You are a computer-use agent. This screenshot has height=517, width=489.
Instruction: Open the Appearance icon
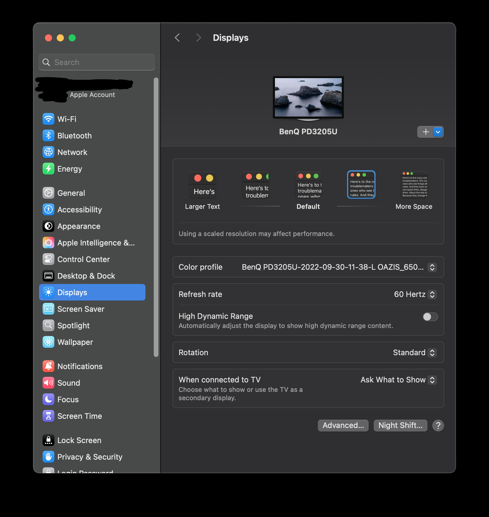pyautogui.click(x=49, y=226)
